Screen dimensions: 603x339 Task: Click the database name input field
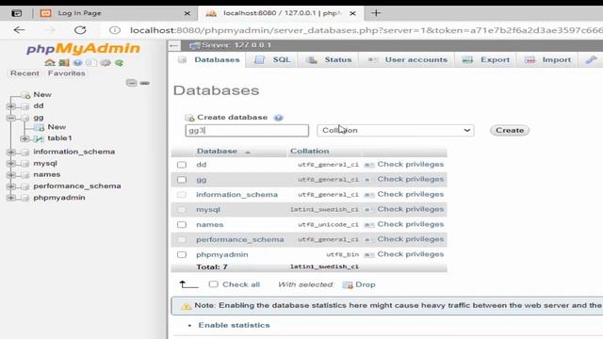tap(247, 130)
